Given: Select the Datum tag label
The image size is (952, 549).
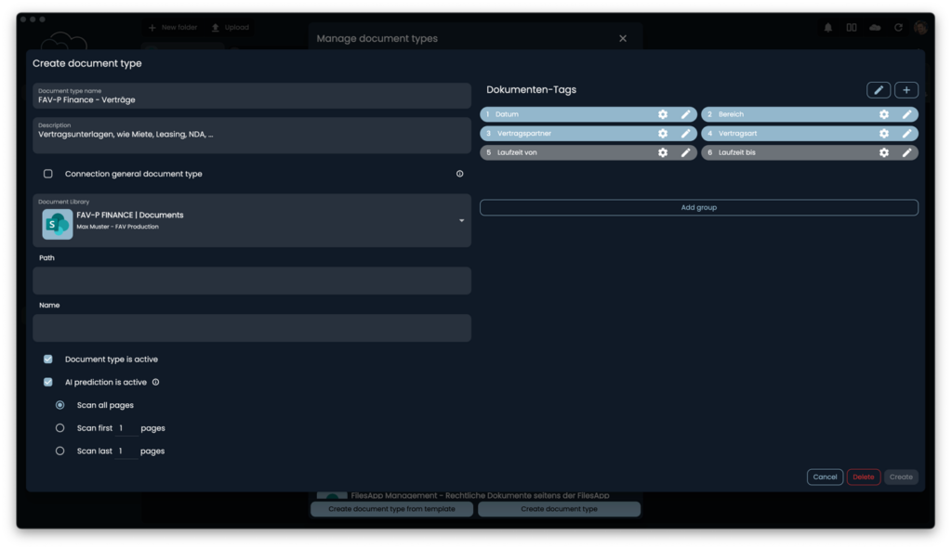Looking at the screenshot, I should pos(507,114).
